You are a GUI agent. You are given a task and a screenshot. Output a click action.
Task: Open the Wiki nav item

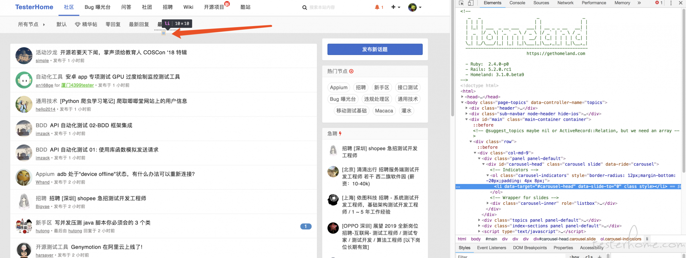188,7
